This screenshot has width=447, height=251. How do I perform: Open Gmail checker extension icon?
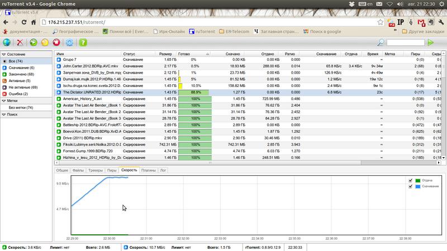421,22
